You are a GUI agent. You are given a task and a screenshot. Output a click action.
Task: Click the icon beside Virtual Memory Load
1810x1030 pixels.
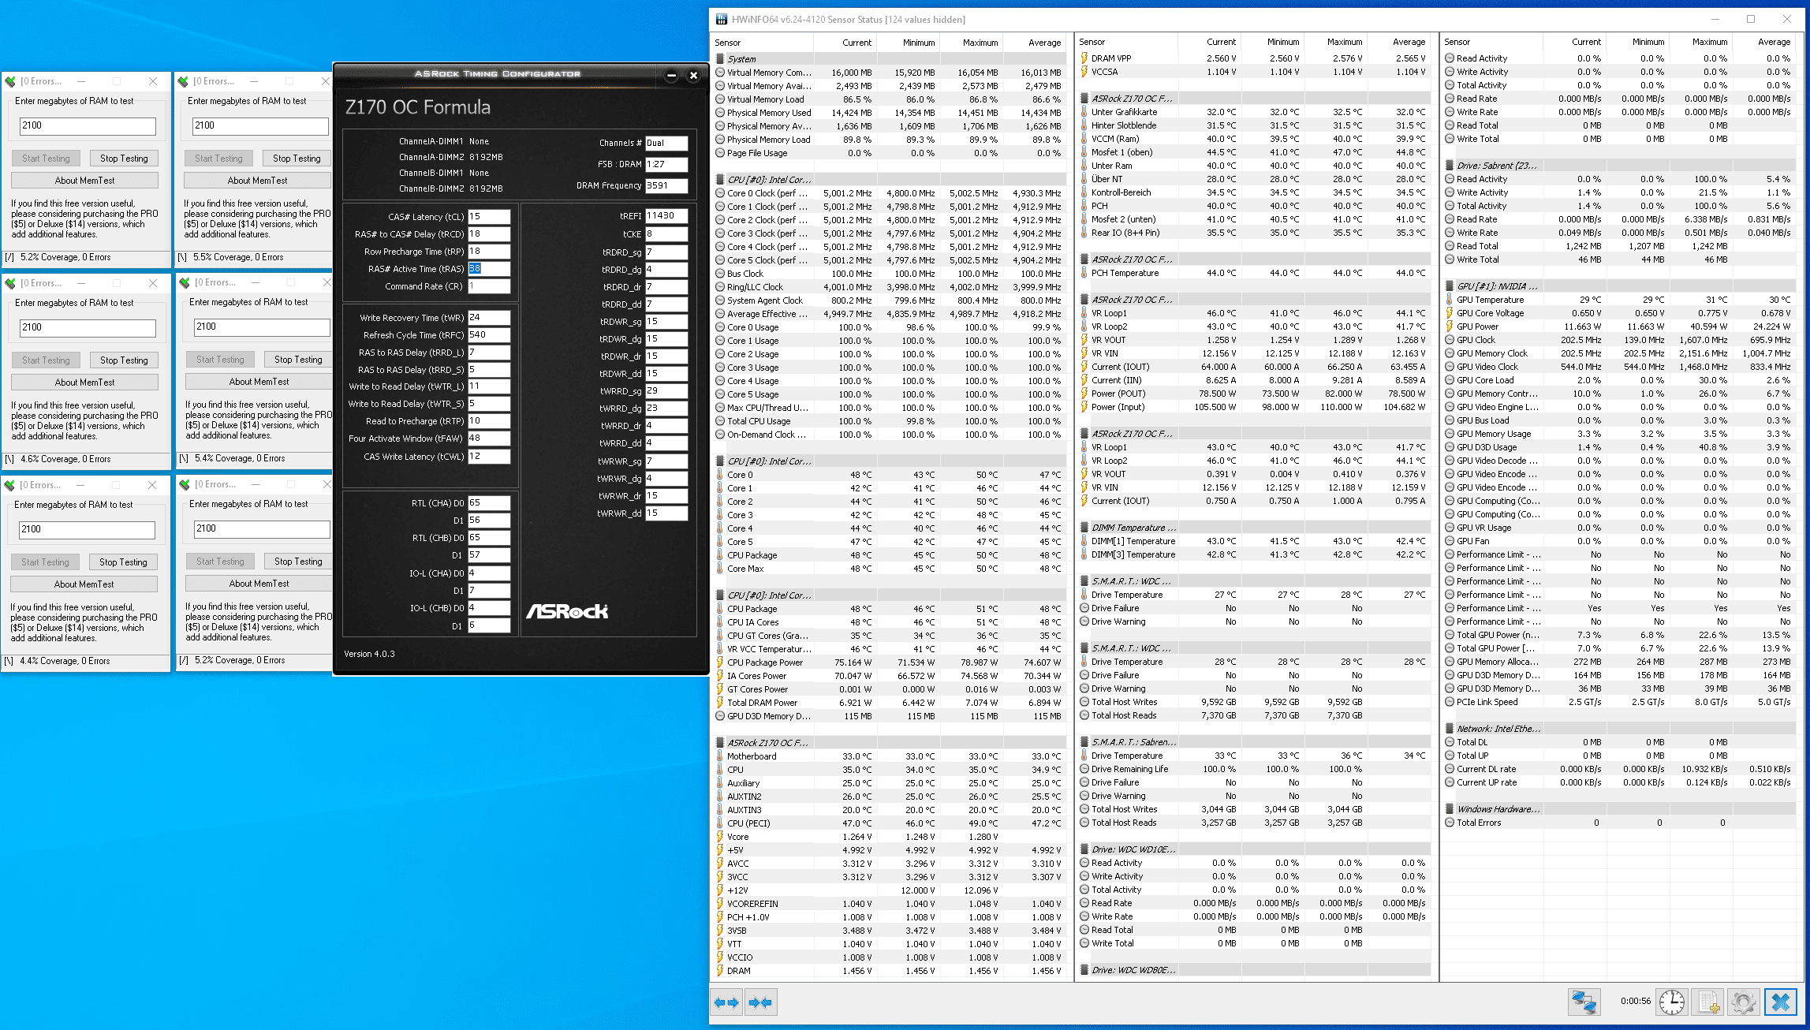pos(720,99)
